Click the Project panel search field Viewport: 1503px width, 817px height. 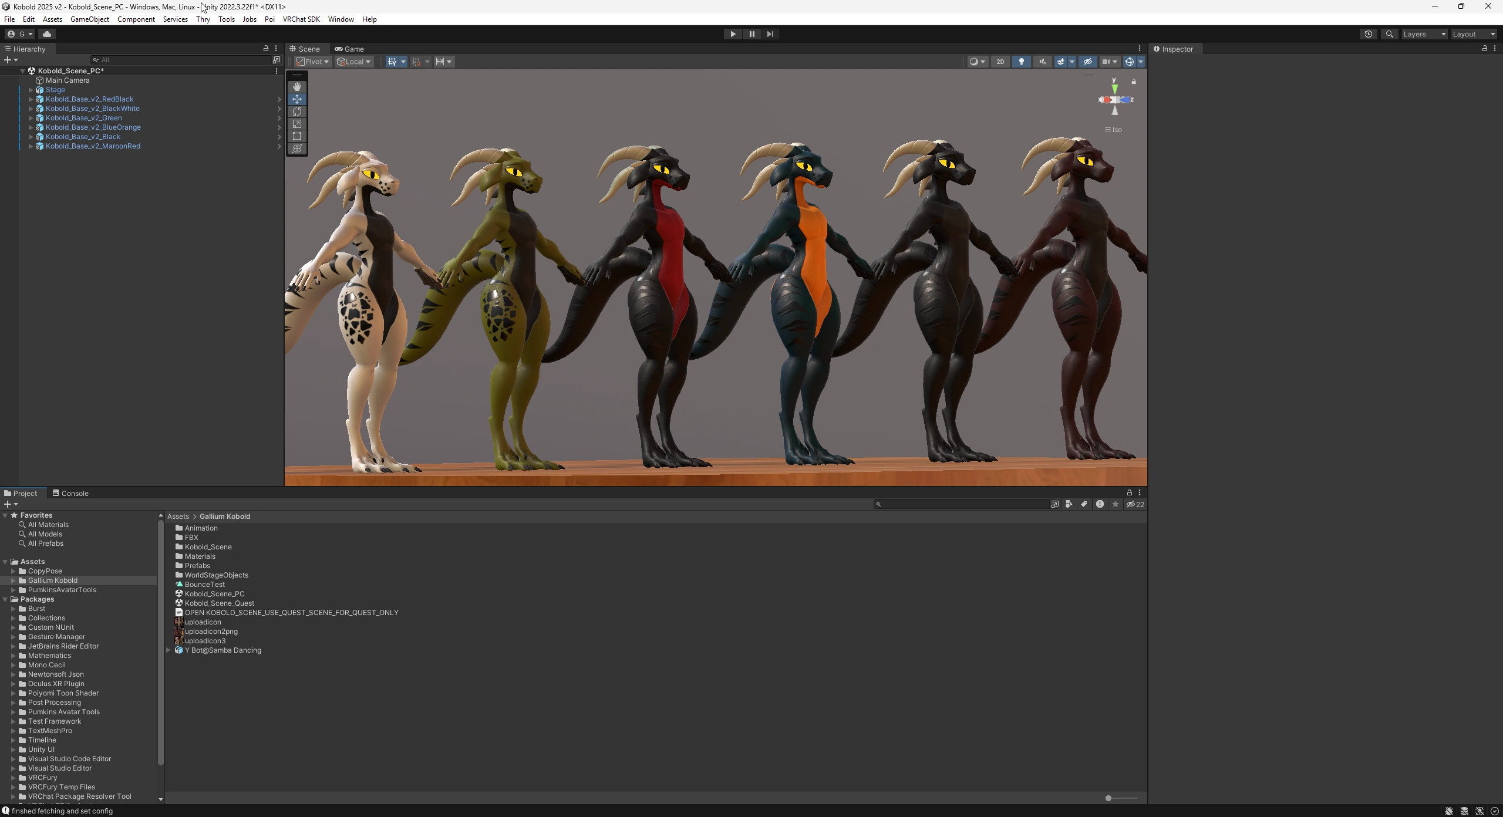click(x=963, y=504)
